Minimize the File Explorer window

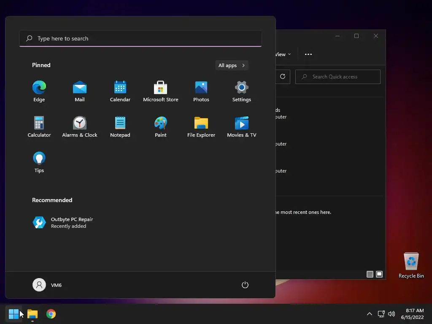tap(337, 36)
